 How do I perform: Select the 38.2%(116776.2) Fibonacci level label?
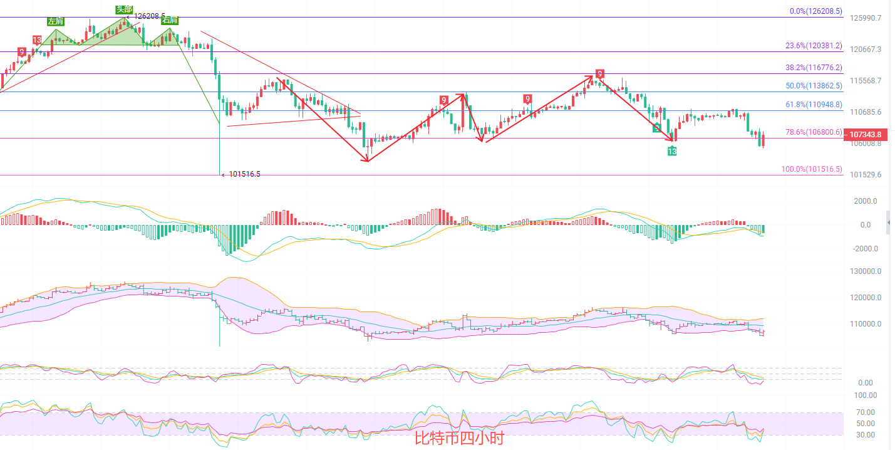pyautogui.click(x=814, y=68)
